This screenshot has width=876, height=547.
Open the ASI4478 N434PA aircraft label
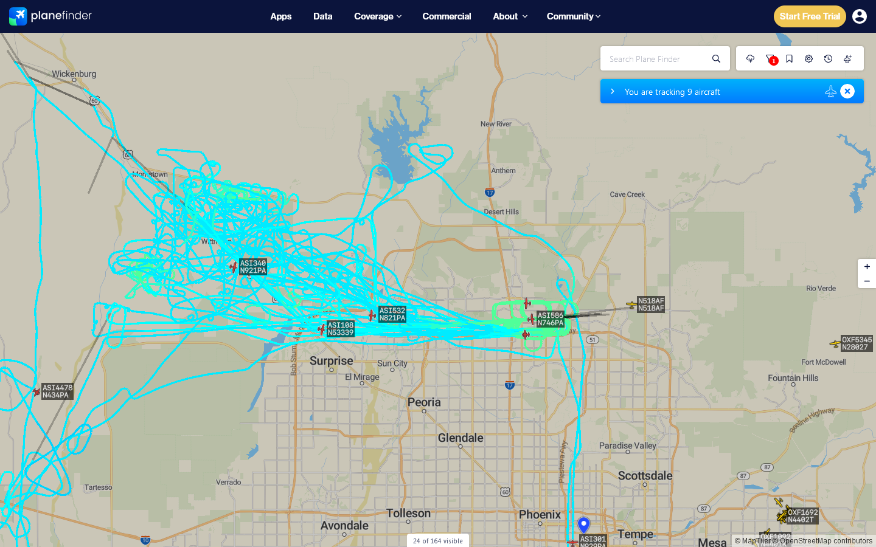coord(57,391)
